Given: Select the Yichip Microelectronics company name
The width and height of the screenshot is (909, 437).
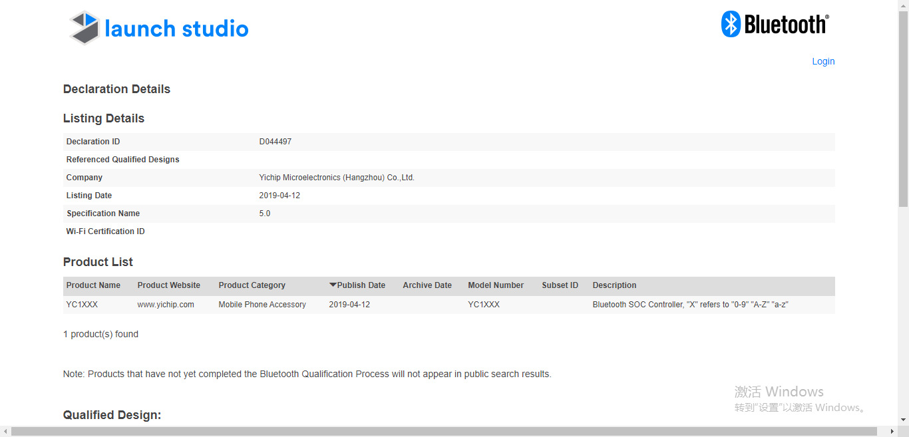Looking at the screenshot, I should (x=337, y=178).
